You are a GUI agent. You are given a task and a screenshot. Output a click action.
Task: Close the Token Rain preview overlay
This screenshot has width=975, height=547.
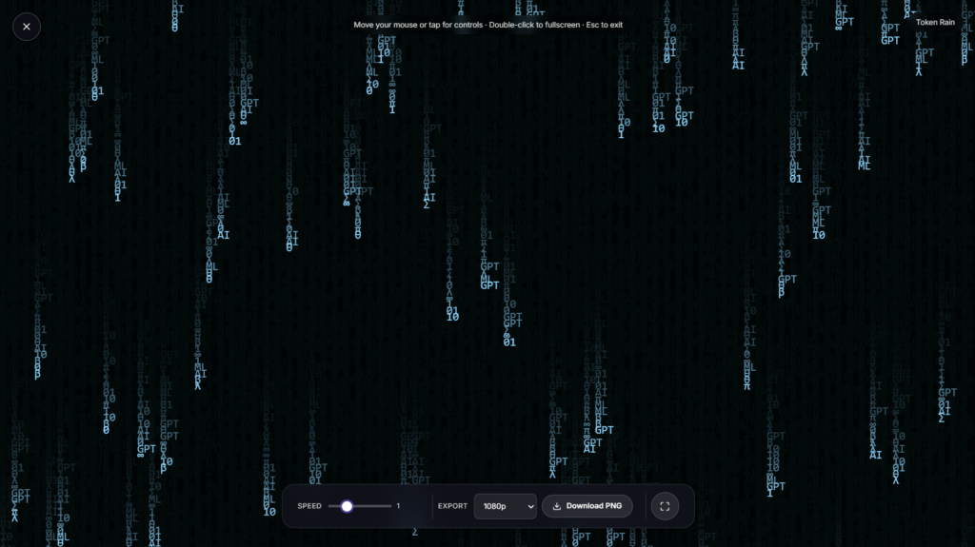pyautogui.click(x=26, y=27)
